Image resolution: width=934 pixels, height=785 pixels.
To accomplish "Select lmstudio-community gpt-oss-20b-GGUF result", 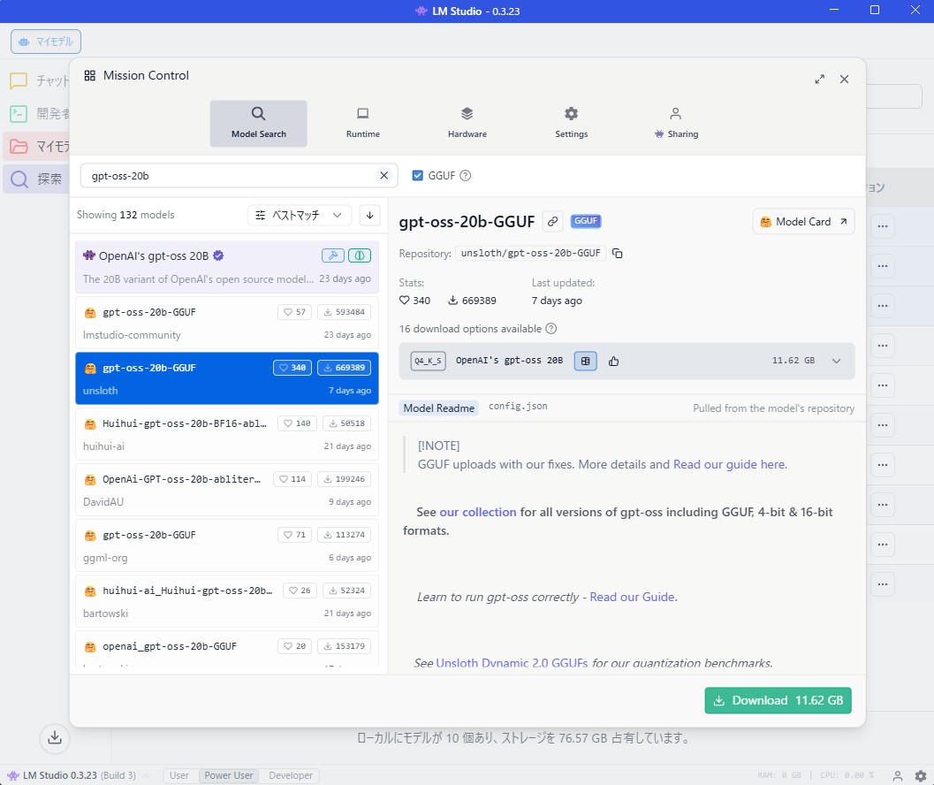I will [227, 323].
